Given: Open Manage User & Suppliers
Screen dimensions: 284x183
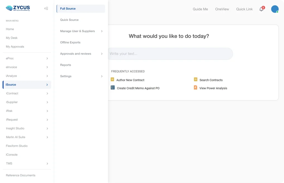Looking at the screenshot, I should pyautogui.click(x=77, y=31).
